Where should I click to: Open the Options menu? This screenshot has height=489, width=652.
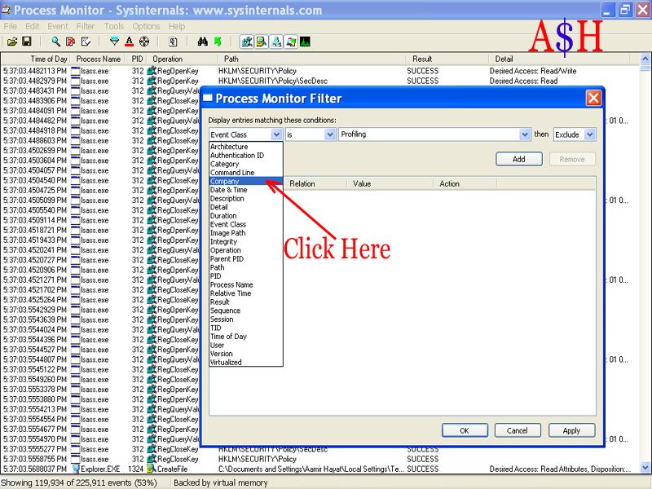[x=146, y=26]
